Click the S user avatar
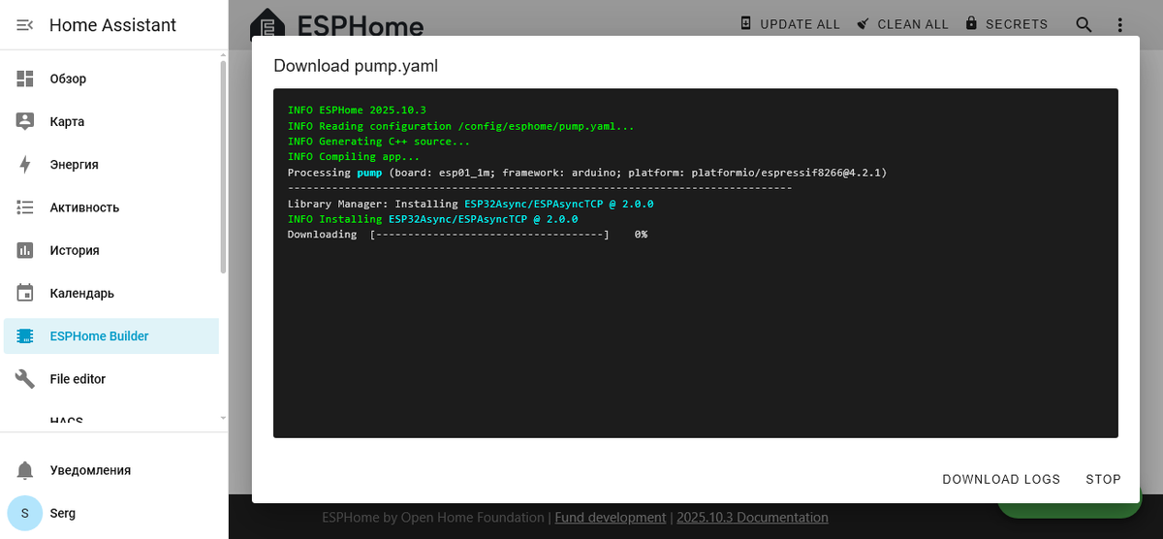The image size is (1163, 539). click(25, 513)
